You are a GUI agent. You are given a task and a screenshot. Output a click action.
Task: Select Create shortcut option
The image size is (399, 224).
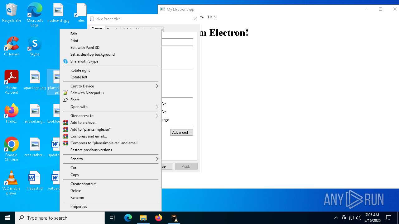[x=111, y=184]
